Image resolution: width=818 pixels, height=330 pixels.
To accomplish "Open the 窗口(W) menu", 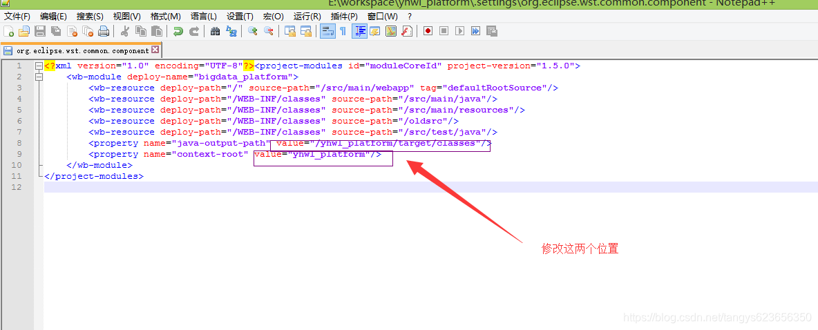I will [x=382, y=16].
